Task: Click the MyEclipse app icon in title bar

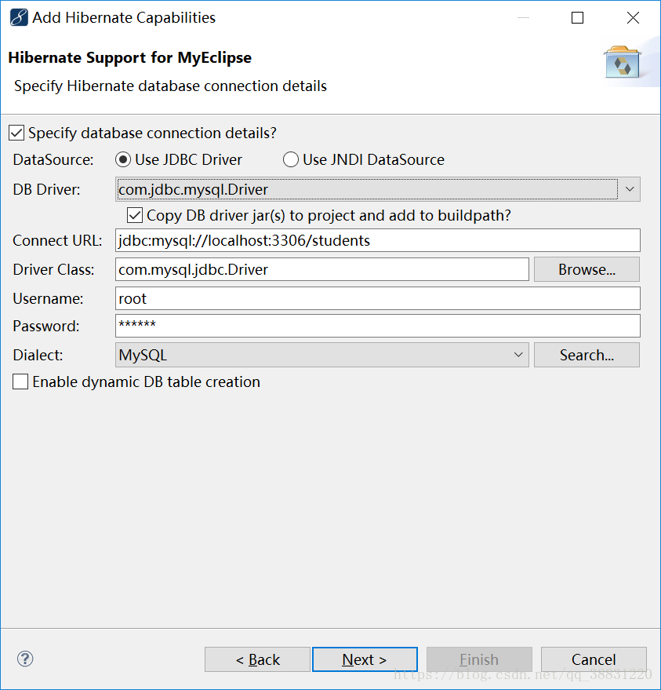Action: coord(19,17)
